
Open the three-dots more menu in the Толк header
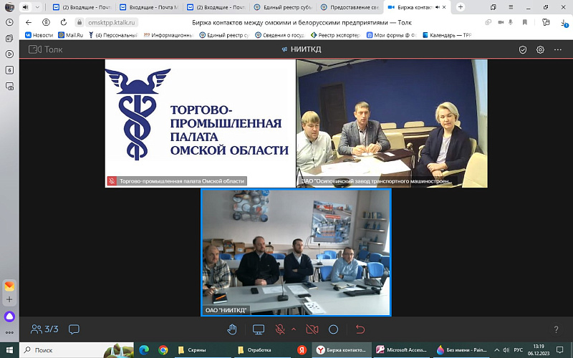(x=558, y=49)
